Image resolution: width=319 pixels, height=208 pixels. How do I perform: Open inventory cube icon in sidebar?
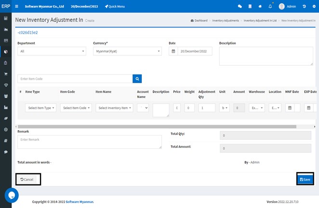coord(6,52)
